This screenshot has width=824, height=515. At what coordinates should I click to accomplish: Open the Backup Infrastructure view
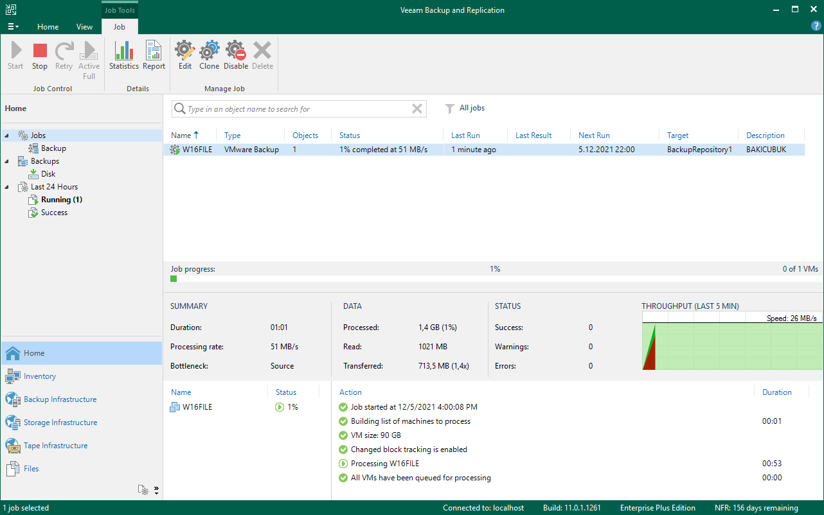pos(60,399)
